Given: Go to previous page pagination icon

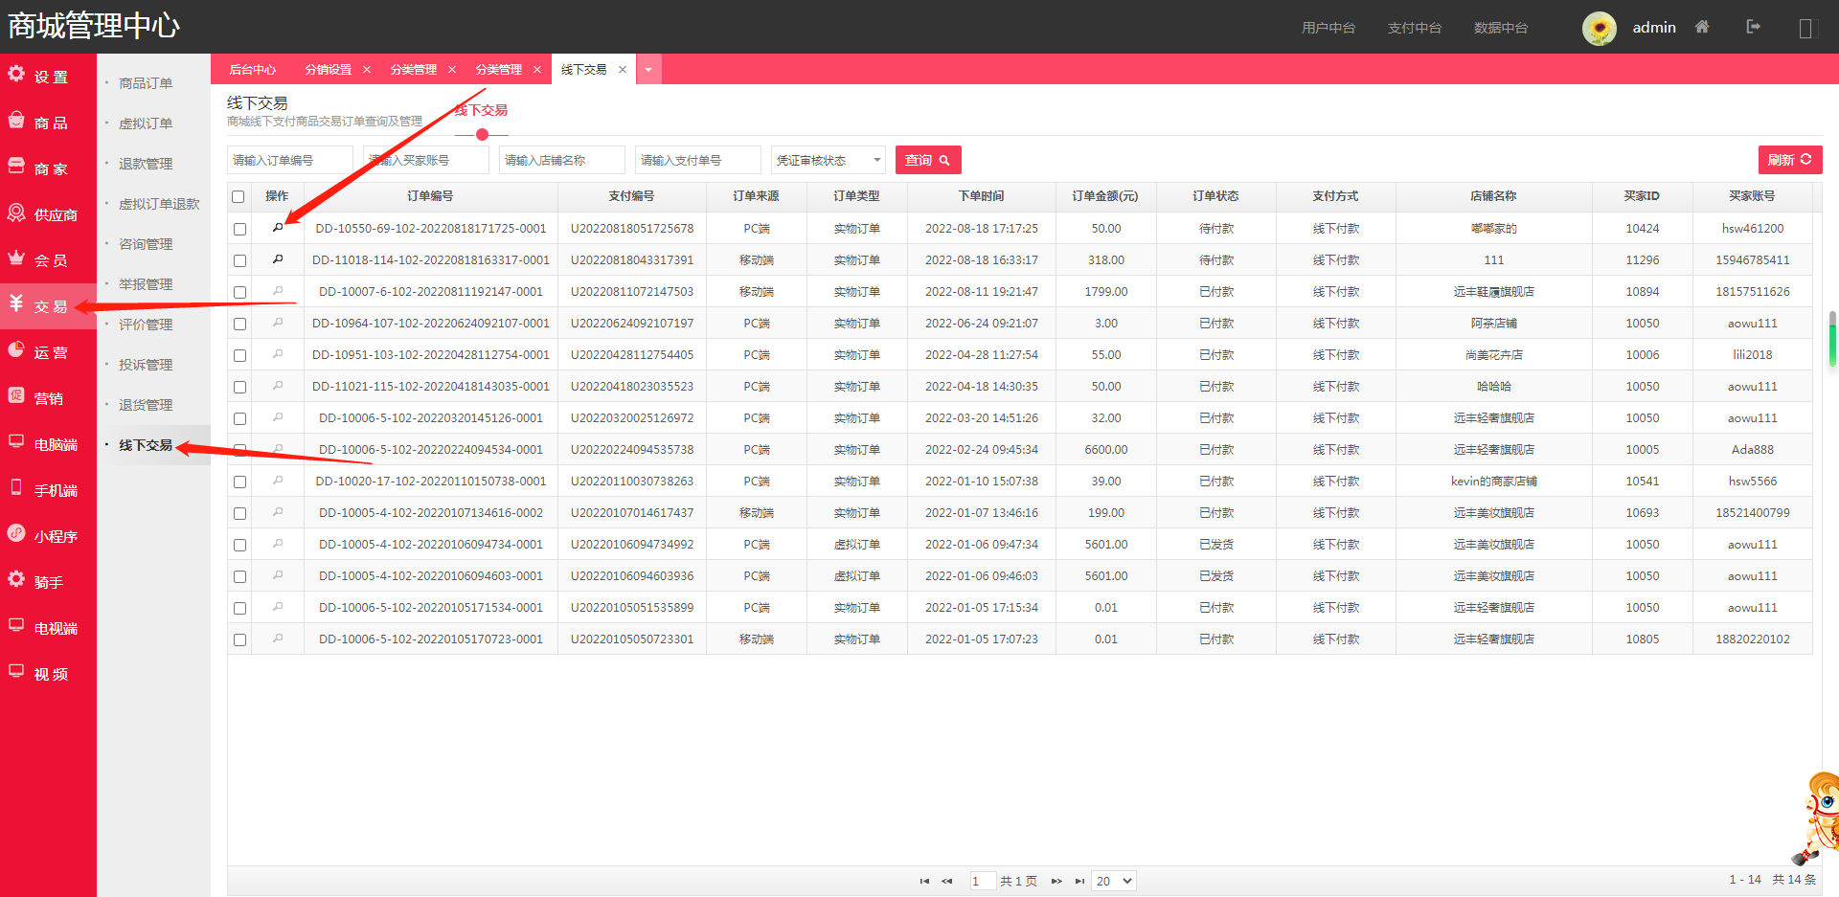Looking at the screenshot, I should [x=947, y=881].
